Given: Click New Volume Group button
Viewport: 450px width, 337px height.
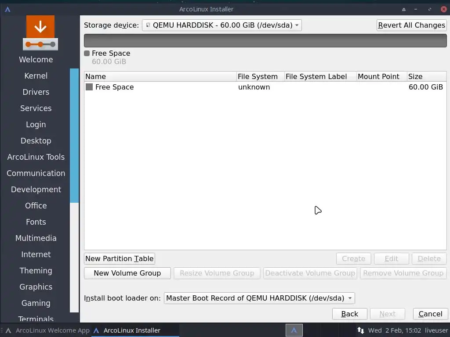Looking at the screenshot, I should (x=127, y=273).
